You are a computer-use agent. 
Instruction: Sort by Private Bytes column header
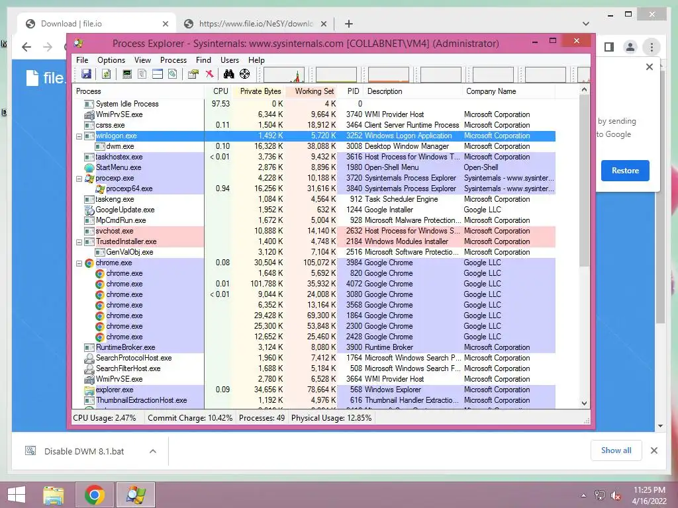pyautogui.click(x=259, y=91)
